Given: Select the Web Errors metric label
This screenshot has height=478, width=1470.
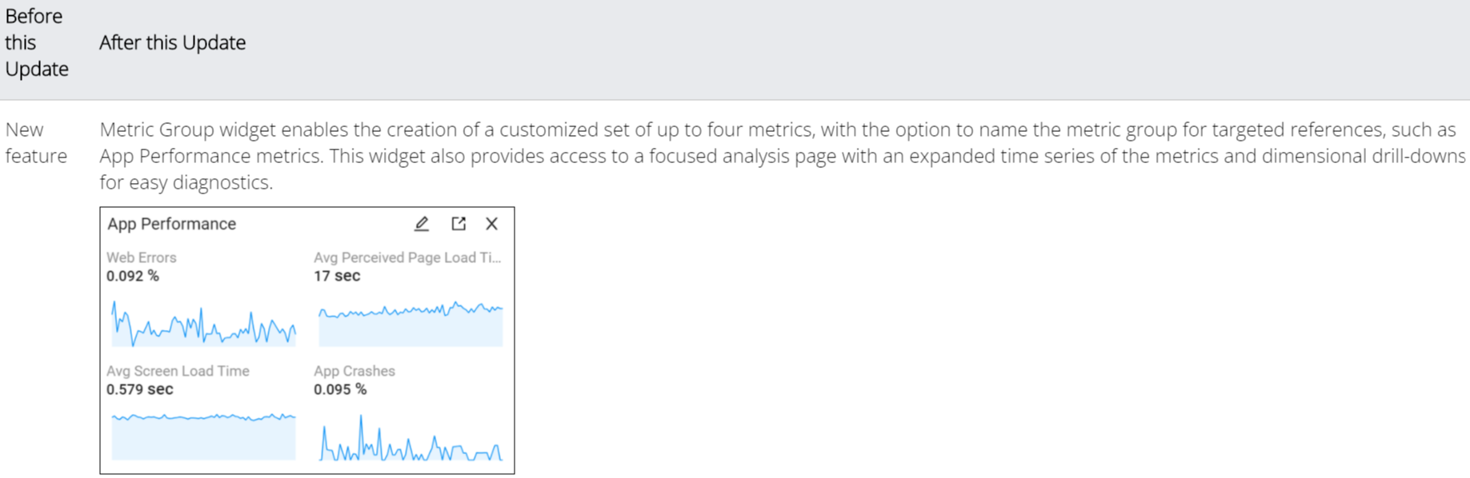Looking at the screenshot, I should [x=142, y=257].
